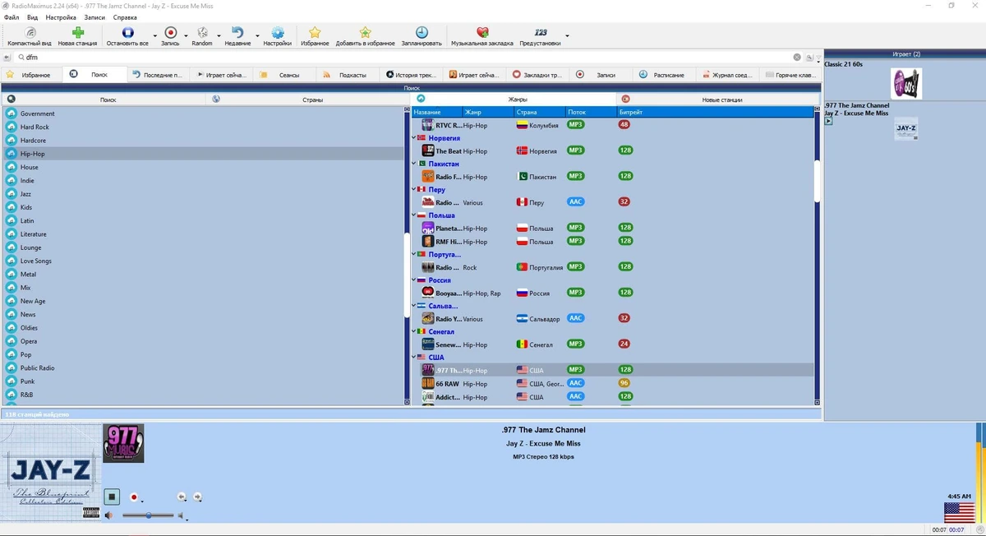Switch to the Подкасты tab

(x=346, y=75)
